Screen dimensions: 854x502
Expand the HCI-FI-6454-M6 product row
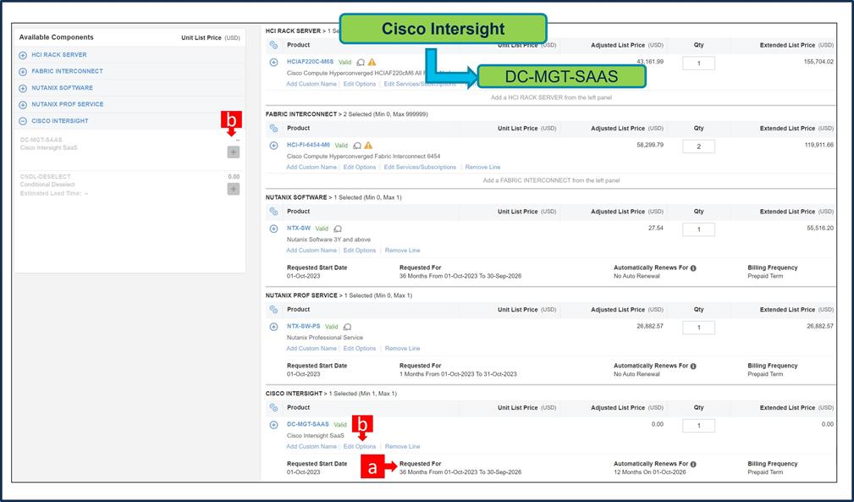[274, 146]
